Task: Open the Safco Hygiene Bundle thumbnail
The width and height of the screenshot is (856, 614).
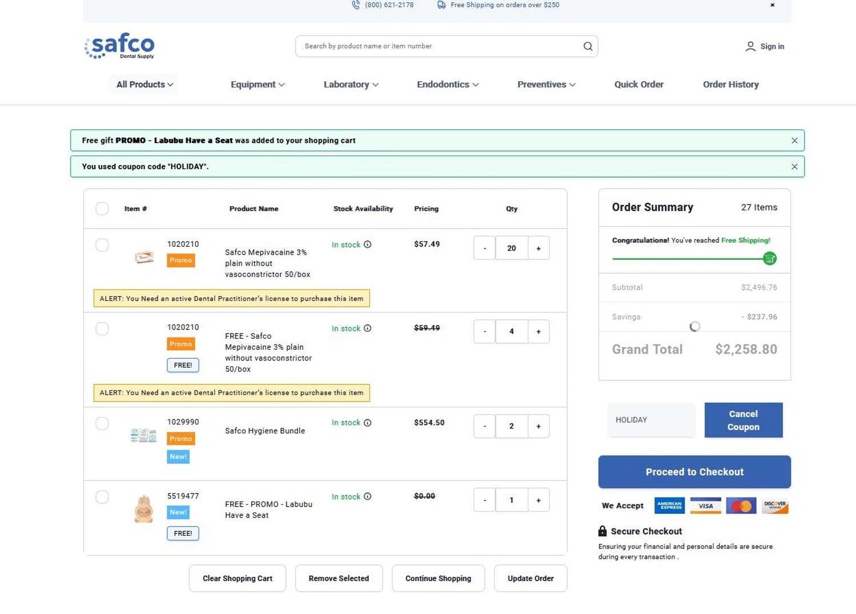Action: (x=143, y=436)
